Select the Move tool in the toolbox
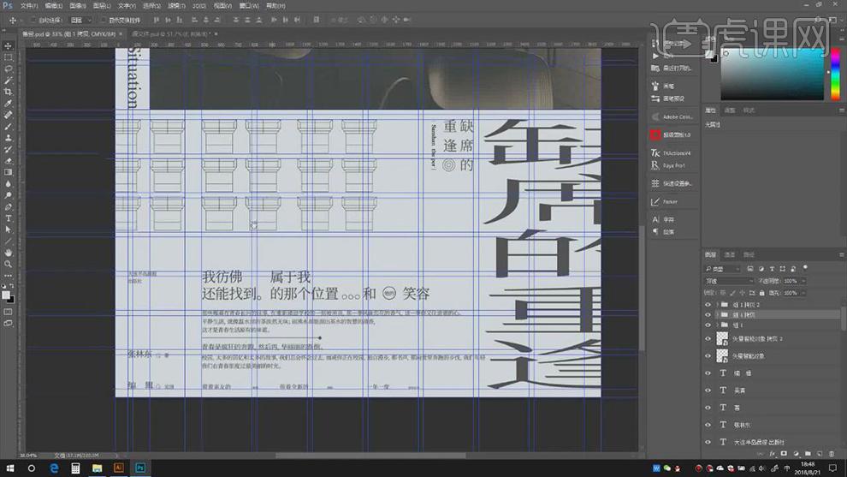Viewport: 847px width, 477px height. point(8,46)
